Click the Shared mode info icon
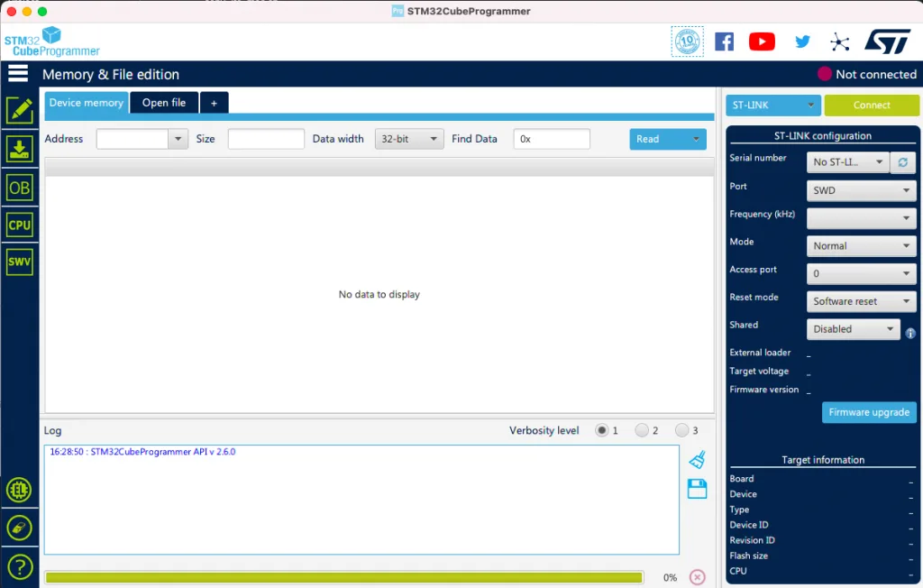This screenshot has width=923, height=588. [x=910, y=333]
